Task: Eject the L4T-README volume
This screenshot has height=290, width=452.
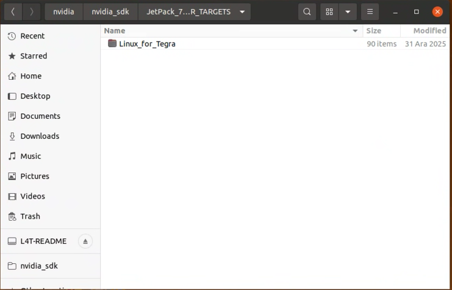Action: click(85, 241)
